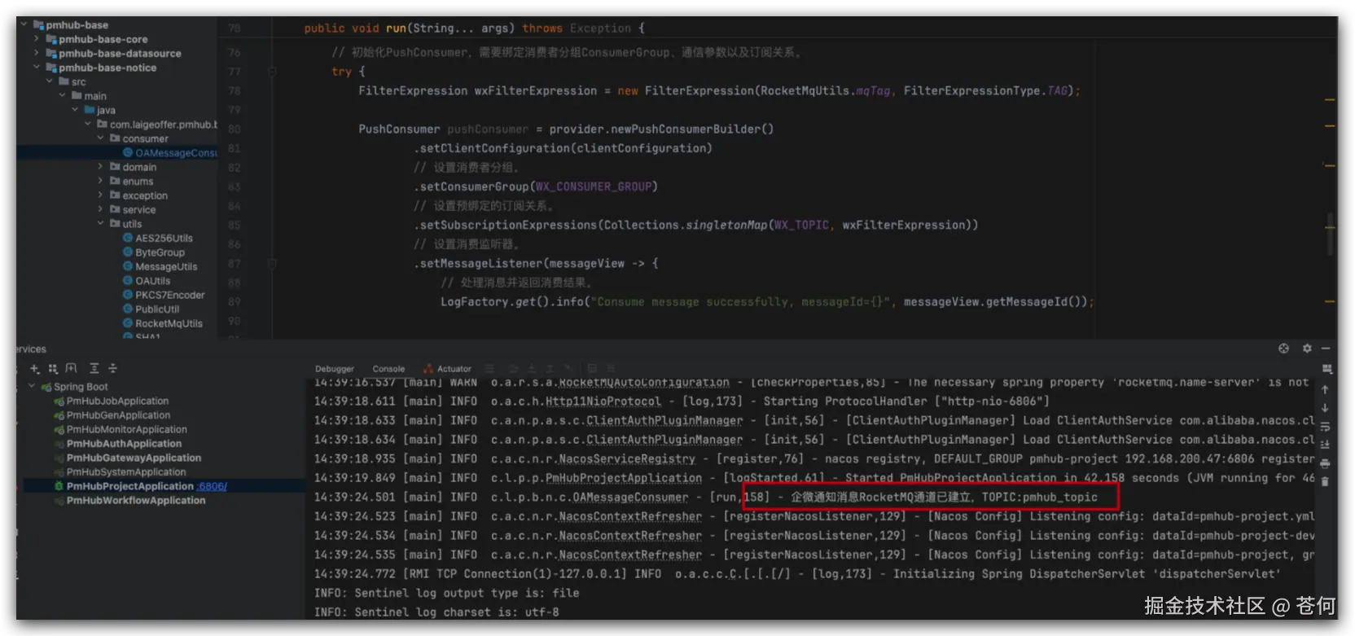Select PmHubGatewayApplication service
1355x636 pixels.
[x=134, y=458]
